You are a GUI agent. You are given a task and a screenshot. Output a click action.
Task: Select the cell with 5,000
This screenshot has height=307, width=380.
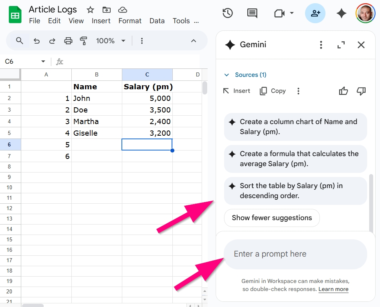147,98
